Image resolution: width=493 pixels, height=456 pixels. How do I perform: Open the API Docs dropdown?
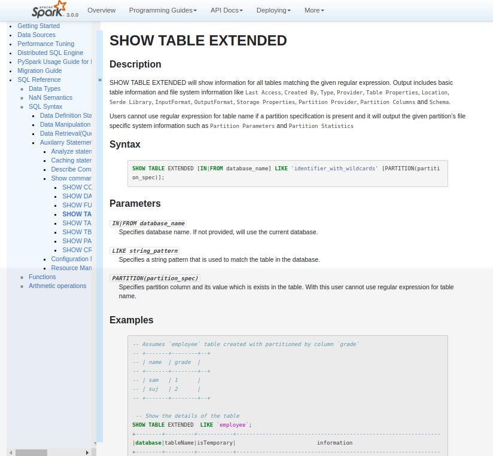click(226, 10)
